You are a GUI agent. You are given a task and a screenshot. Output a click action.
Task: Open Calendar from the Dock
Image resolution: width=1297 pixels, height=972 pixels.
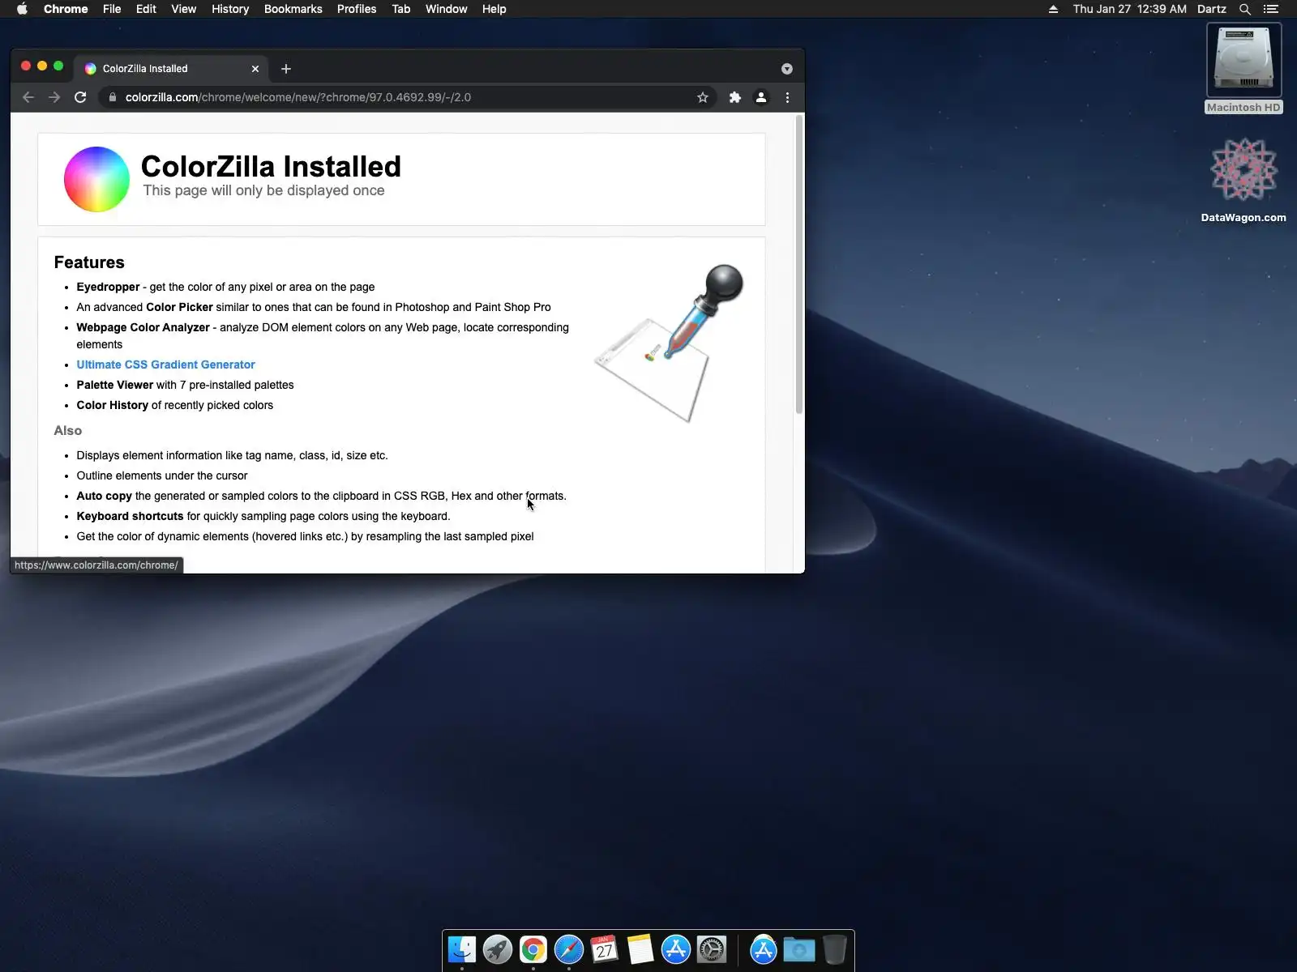[x=605, y=949]
